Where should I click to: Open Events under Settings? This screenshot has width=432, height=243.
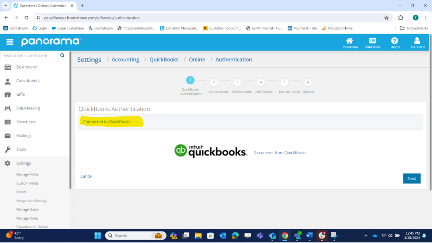pos(21,192)
